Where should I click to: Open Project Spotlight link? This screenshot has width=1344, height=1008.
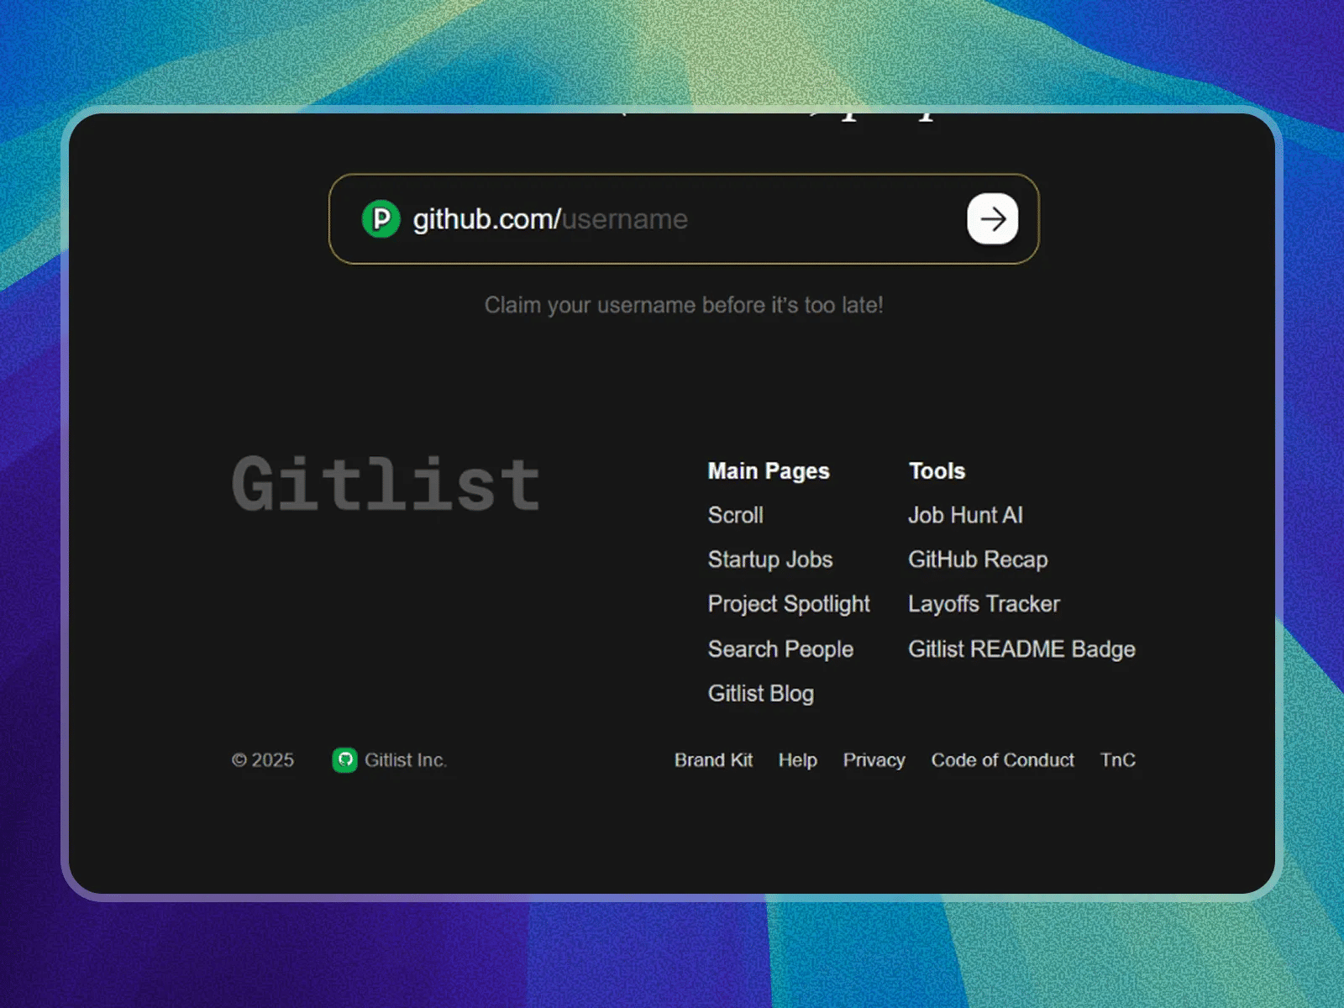(789, 604)
